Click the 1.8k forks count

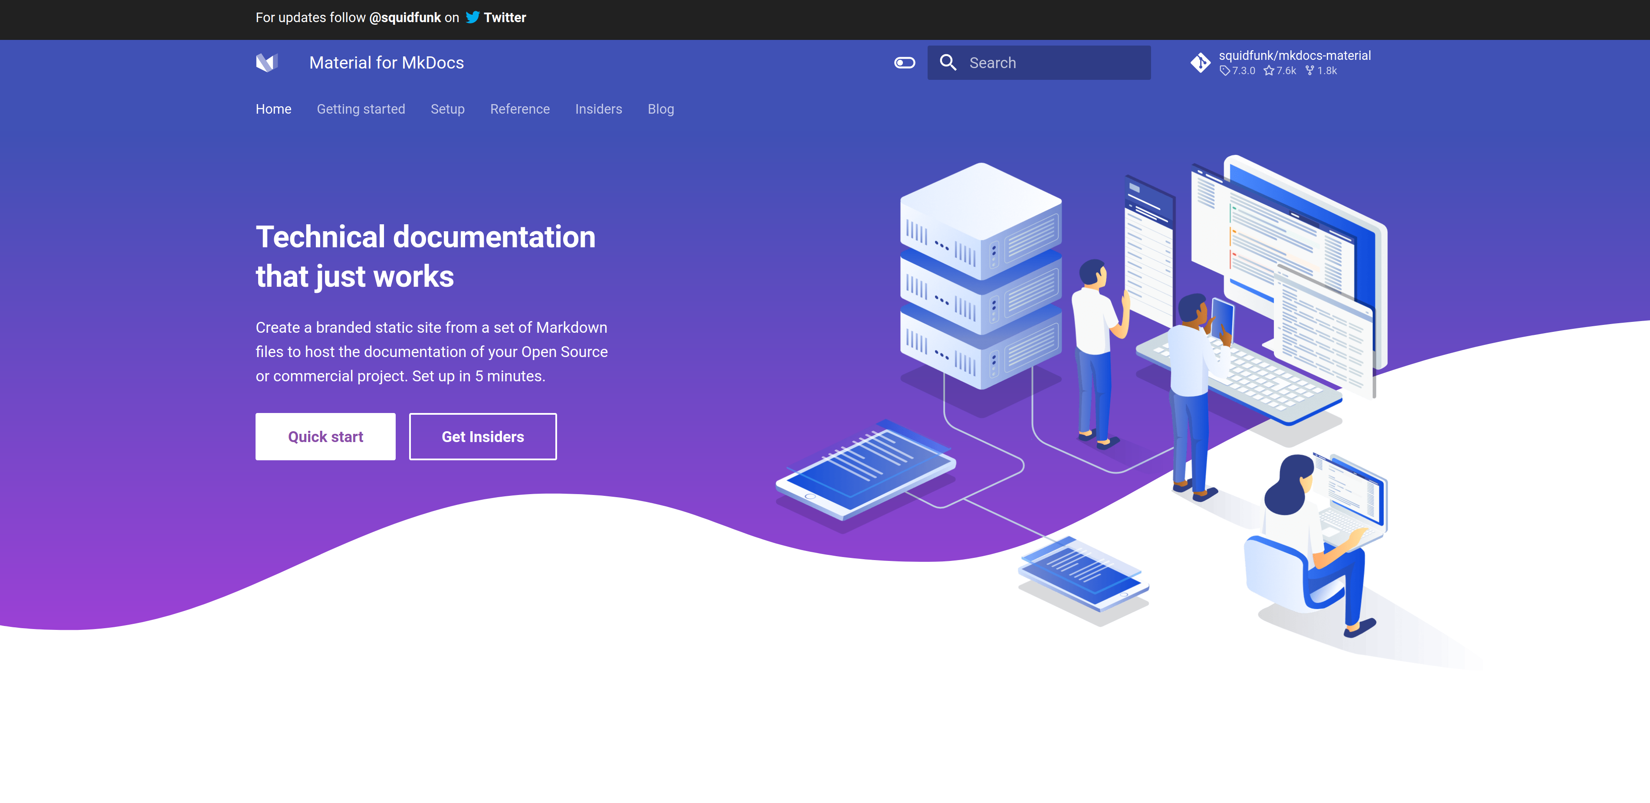[1321, 71]
